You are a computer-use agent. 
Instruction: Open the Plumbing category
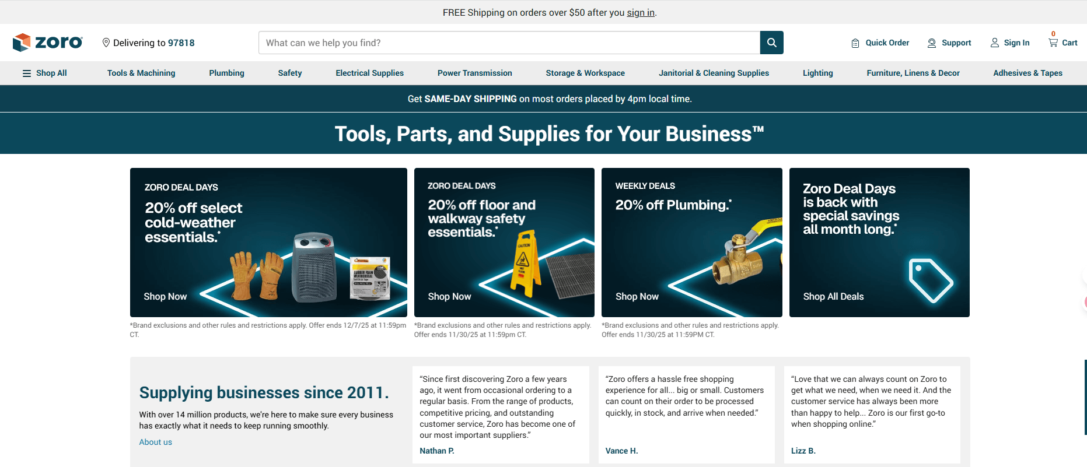click(226, 73)
